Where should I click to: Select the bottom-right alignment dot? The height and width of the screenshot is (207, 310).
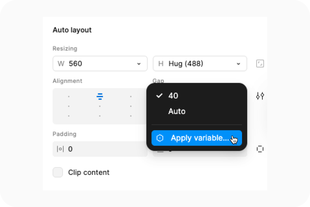coord(131,116)
